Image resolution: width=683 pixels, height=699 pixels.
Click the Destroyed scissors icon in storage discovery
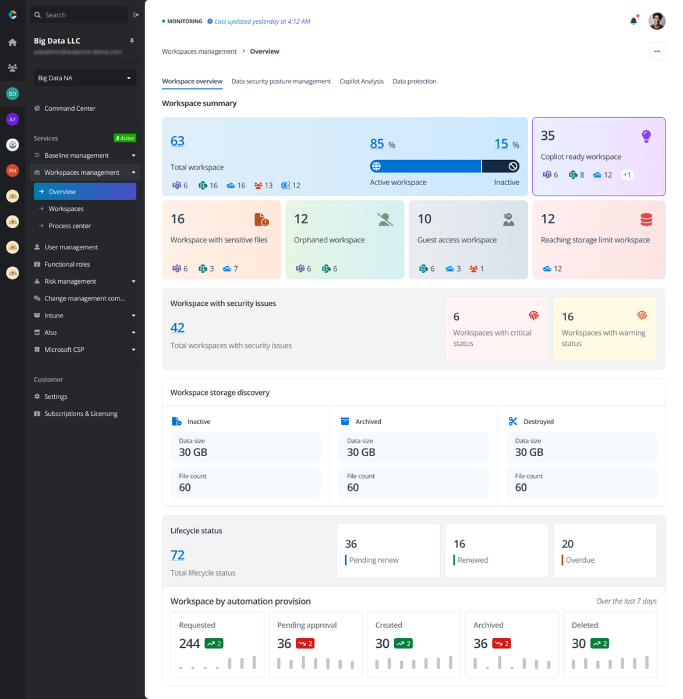tap(513, 421)
